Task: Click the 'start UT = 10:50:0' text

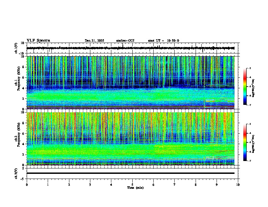Action: point(163,41)
